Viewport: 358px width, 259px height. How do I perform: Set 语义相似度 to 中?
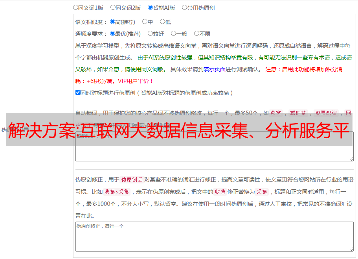(x=145, y=22)
